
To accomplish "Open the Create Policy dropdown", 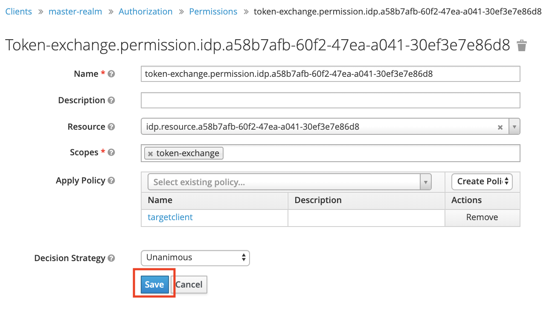I will [482, 181].
